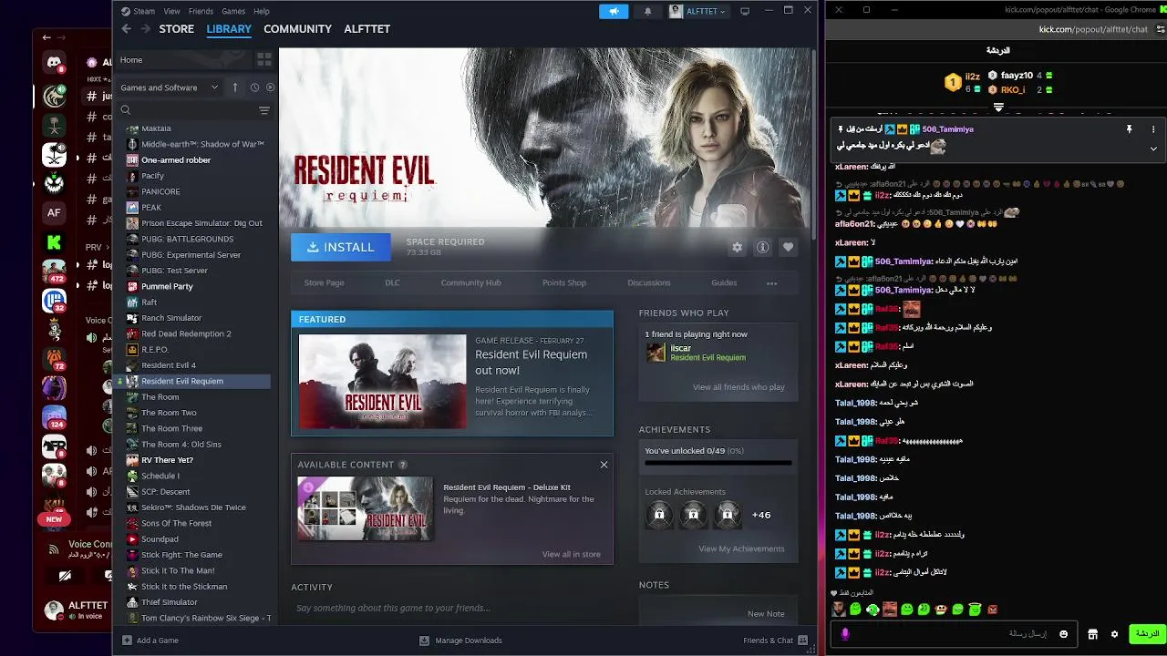Open the Discussions link

coord(649,282)
